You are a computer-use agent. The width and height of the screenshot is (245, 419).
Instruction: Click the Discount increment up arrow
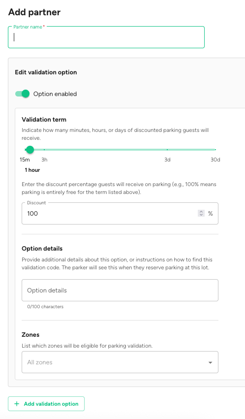201,212
